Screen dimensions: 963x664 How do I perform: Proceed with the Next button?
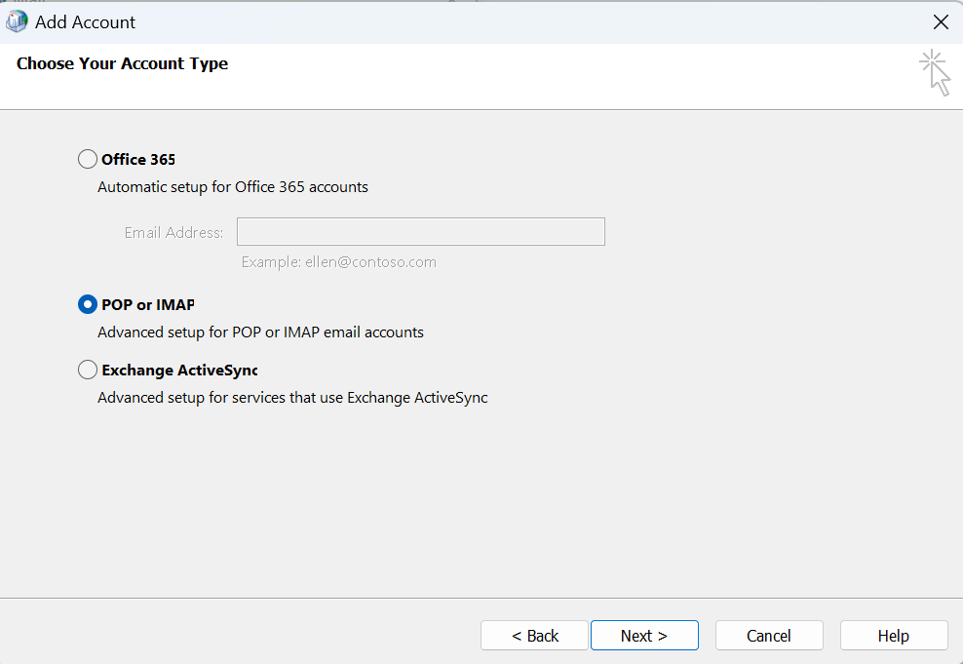click(644, 635)
